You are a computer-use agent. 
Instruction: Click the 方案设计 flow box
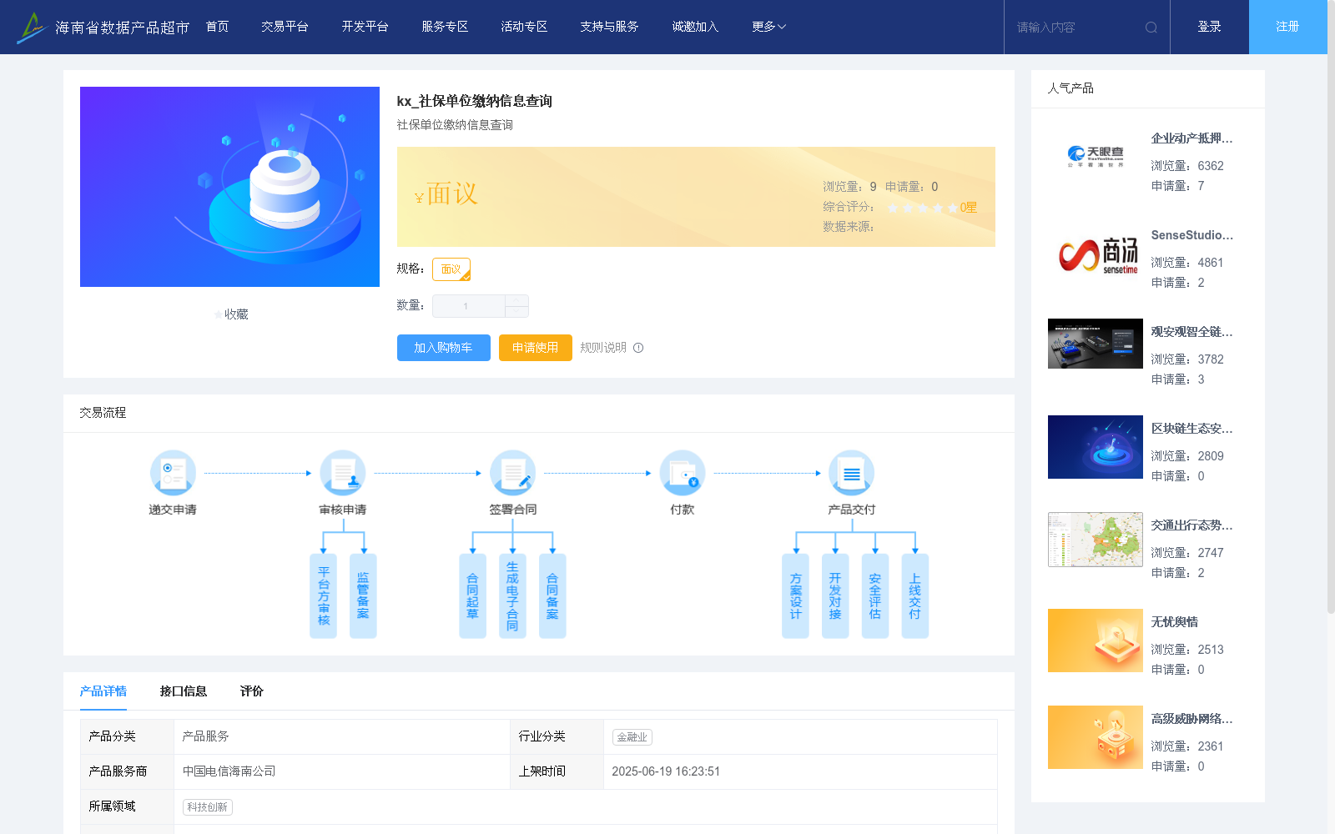[795, 596]
